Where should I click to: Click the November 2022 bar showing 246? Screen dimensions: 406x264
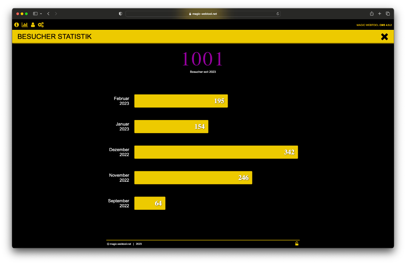(x=193, y=178)
